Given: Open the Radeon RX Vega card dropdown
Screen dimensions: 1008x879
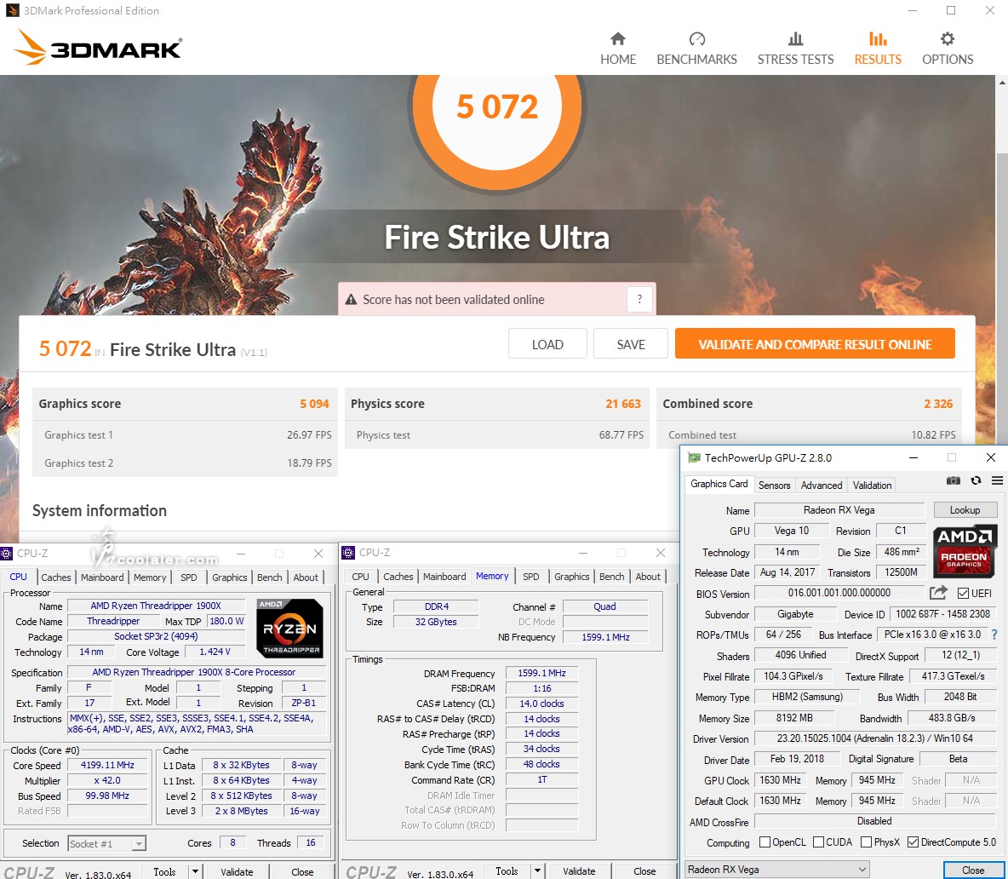Looking at the screenshot, I should click(x=777, y=870).
